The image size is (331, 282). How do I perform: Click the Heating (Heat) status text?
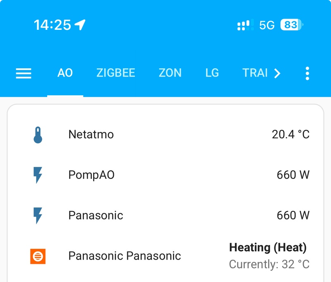click(268, 248)
